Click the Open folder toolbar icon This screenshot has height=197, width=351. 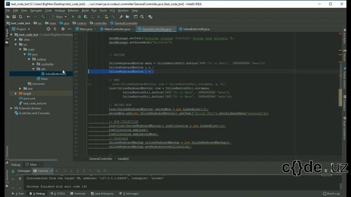click(x=8, y=17)
